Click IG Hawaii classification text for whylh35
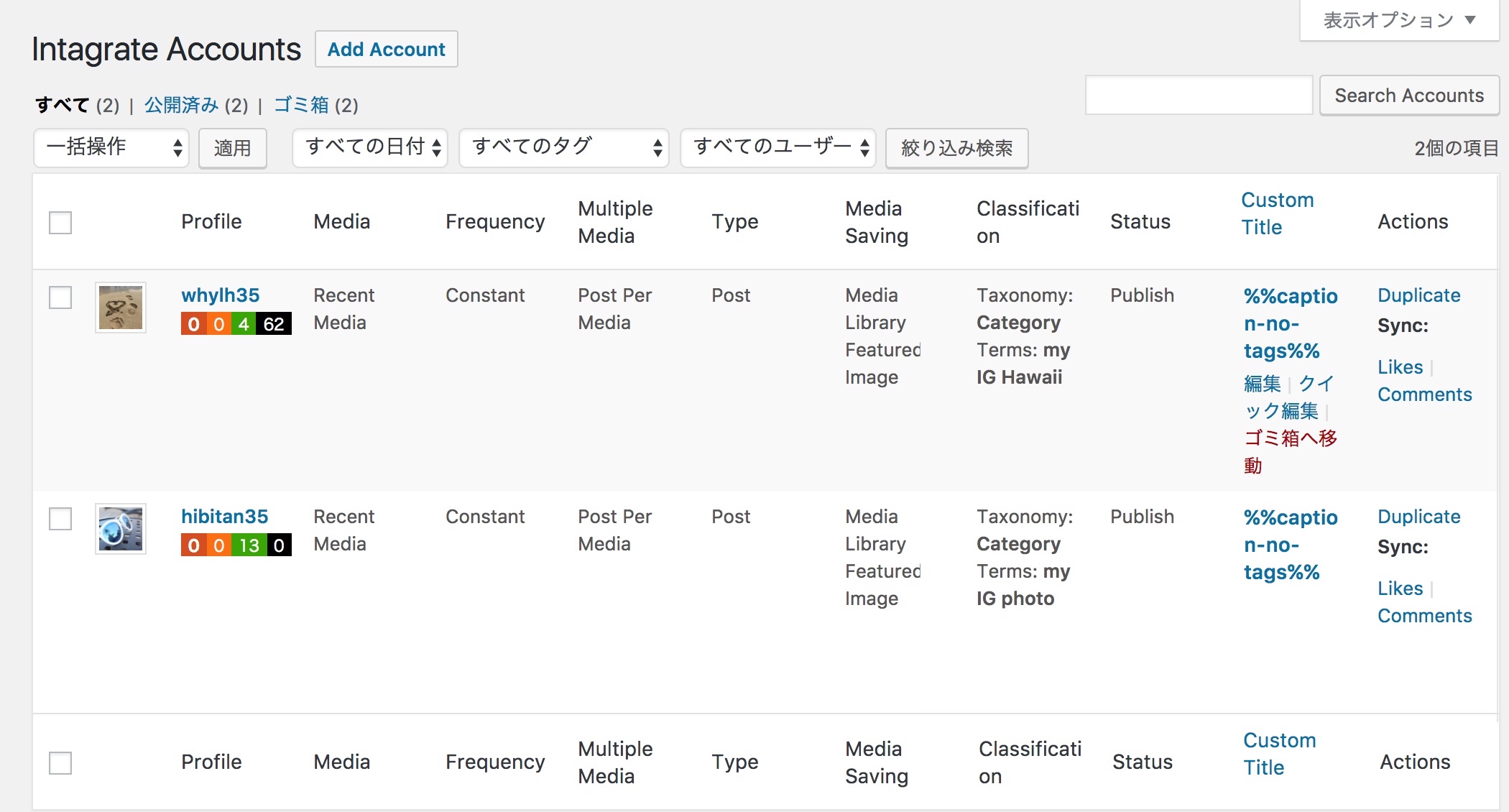Image resolution: width=1509 pixels, height=812 pixels. pos(1019,377)
